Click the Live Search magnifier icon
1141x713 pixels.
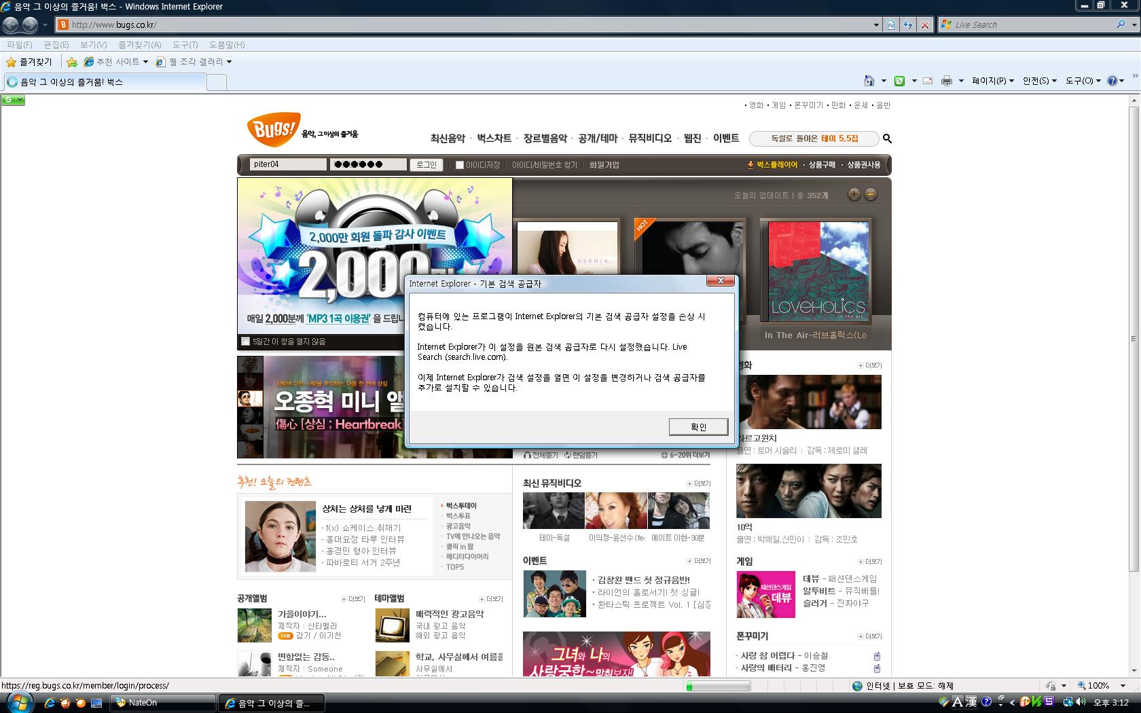click(x=1121, y=24)
